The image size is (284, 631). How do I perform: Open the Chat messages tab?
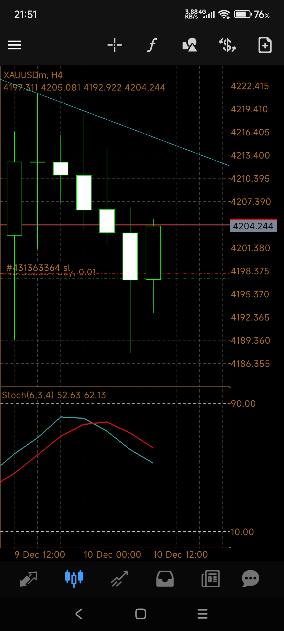[x=251, y=579]
